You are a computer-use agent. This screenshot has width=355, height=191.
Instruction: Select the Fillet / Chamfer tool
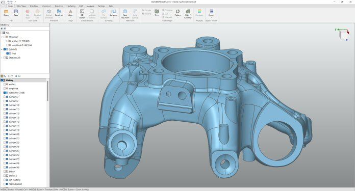(188, 14)
